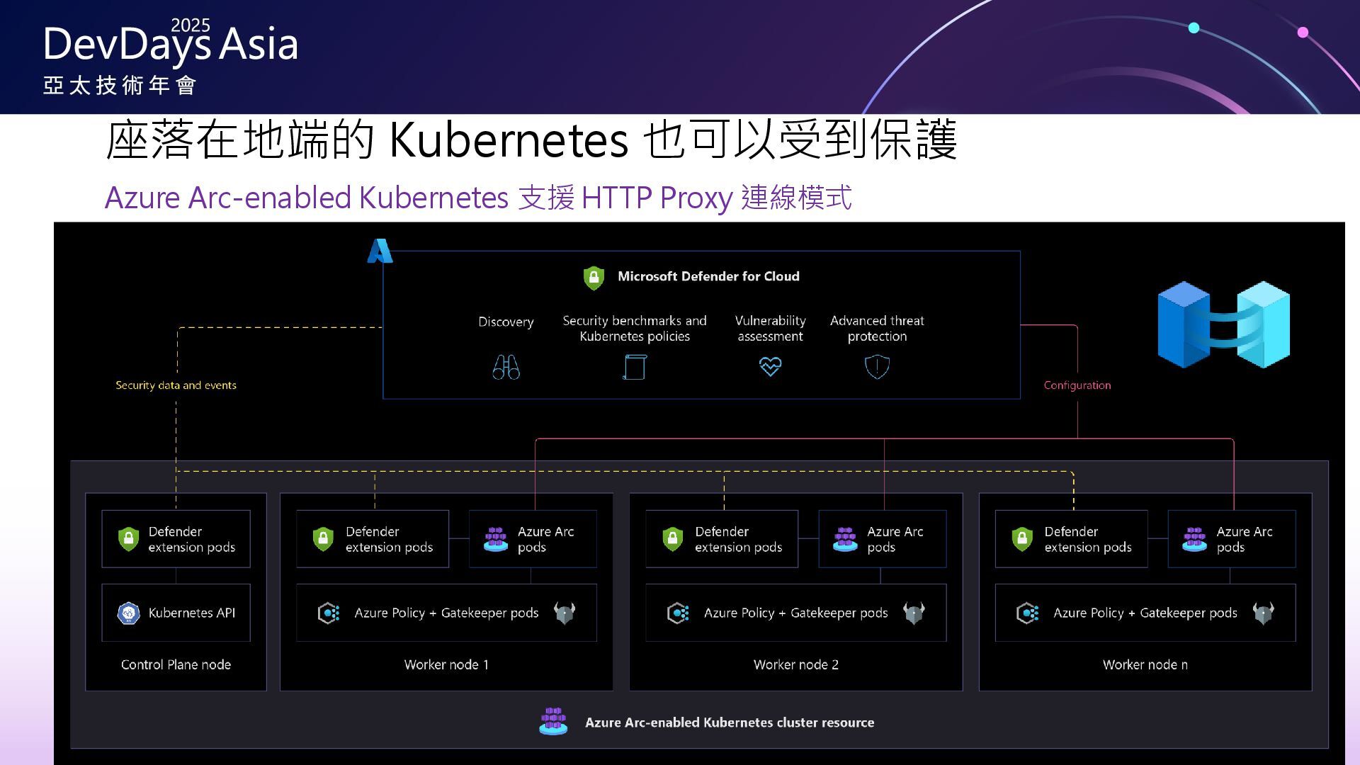The height and width of the screenshot is (765, 1360).
Task: Click the Azure Arc pods icon in Worker node n
Action: click(1194, 539)
